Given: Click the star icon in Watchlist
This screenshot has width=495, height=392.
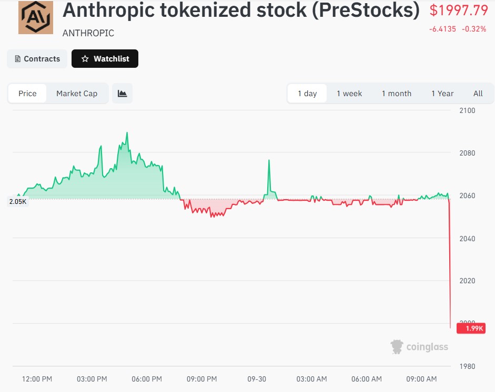Looking at the screenshot, I should click(85, 59).
